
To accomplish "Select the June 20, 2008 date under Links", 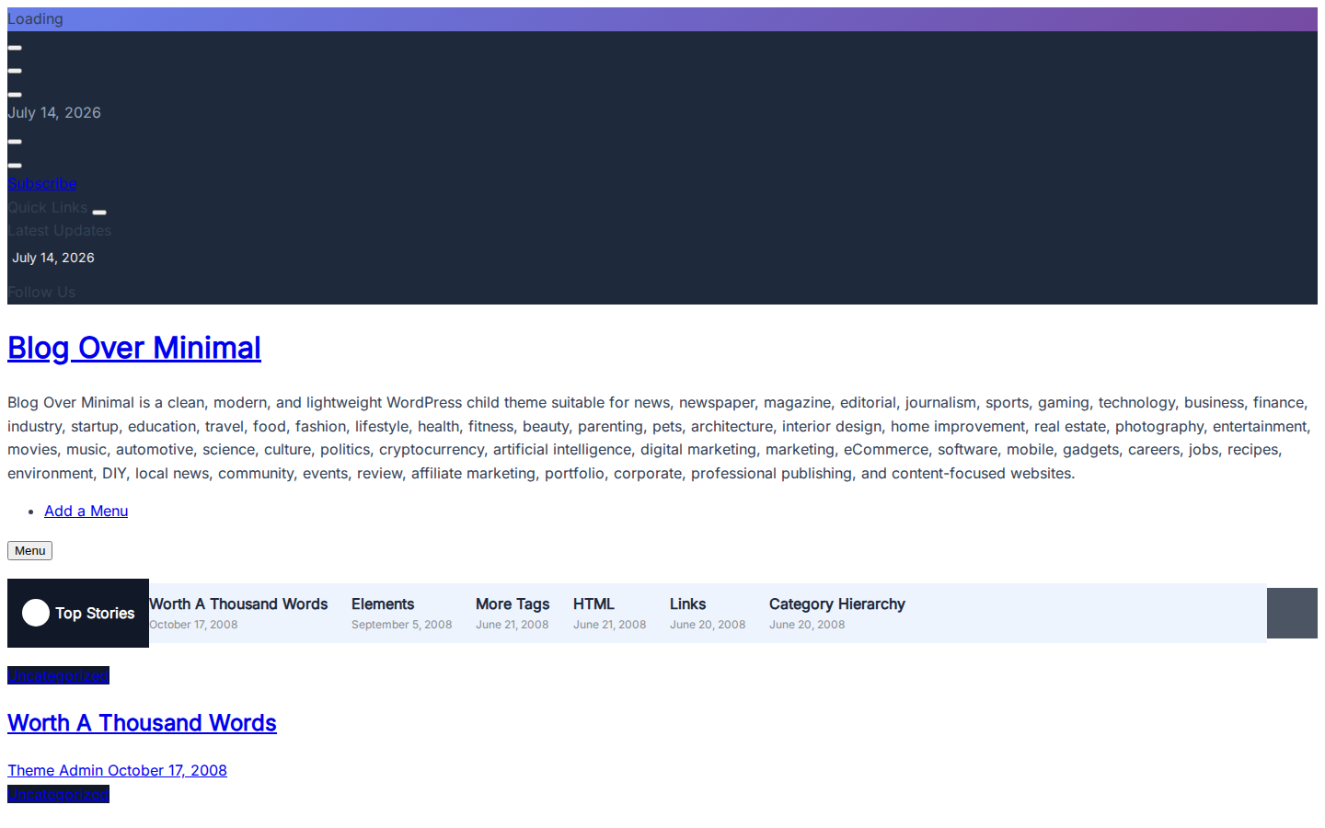I will tap(708, 625).
